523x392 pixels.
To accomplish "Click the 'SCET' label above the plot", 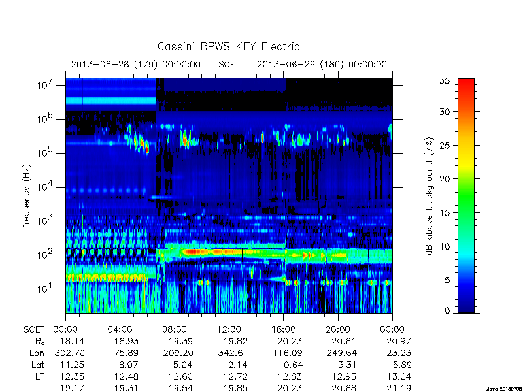I will pyautogui.click(x=229, y=64).
